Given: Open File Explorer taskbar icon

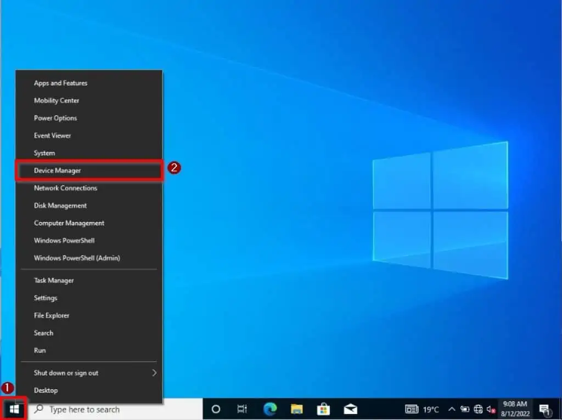Looking at the screenshot, I should pos(297,409).
